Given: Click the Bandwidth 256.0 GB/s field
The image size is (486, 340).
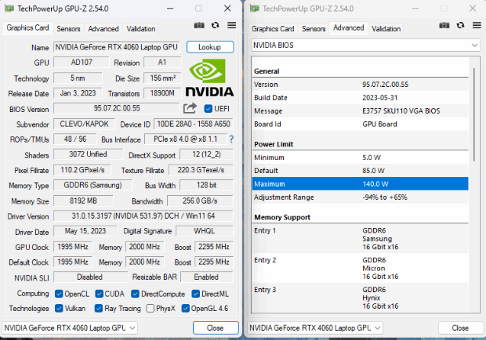Looking at the screenshot, I should [200, 201].
